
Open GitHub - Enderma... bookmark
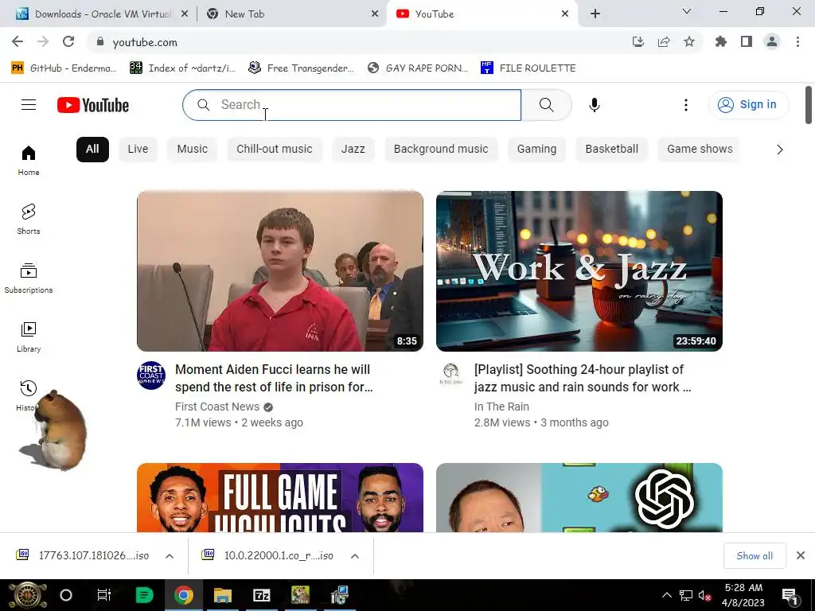[64, 68]
